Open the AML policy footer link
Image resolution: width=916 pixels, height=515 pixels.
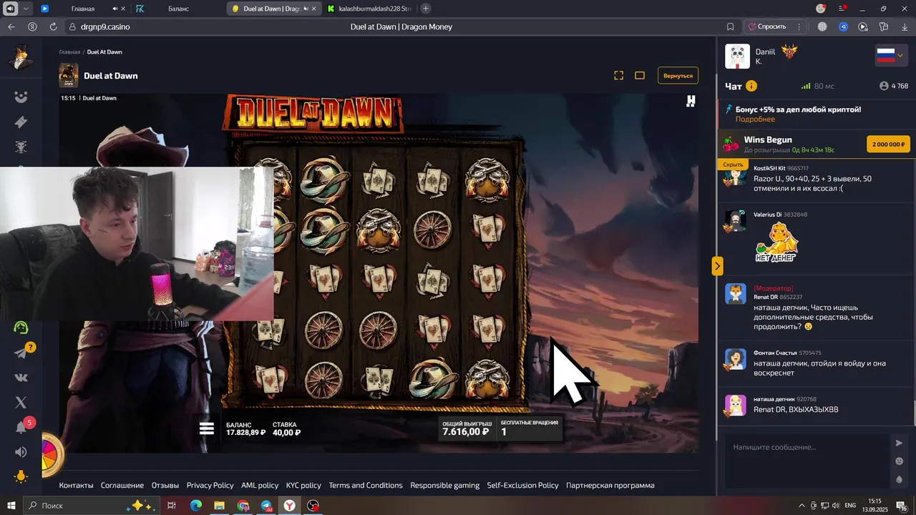coord(260,486)
